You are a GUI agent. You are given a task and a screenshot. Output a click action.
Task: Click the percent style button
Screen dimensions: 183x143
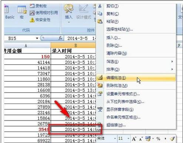(158, 139)
